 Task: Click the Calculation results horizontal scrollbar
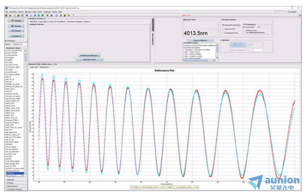199,60
